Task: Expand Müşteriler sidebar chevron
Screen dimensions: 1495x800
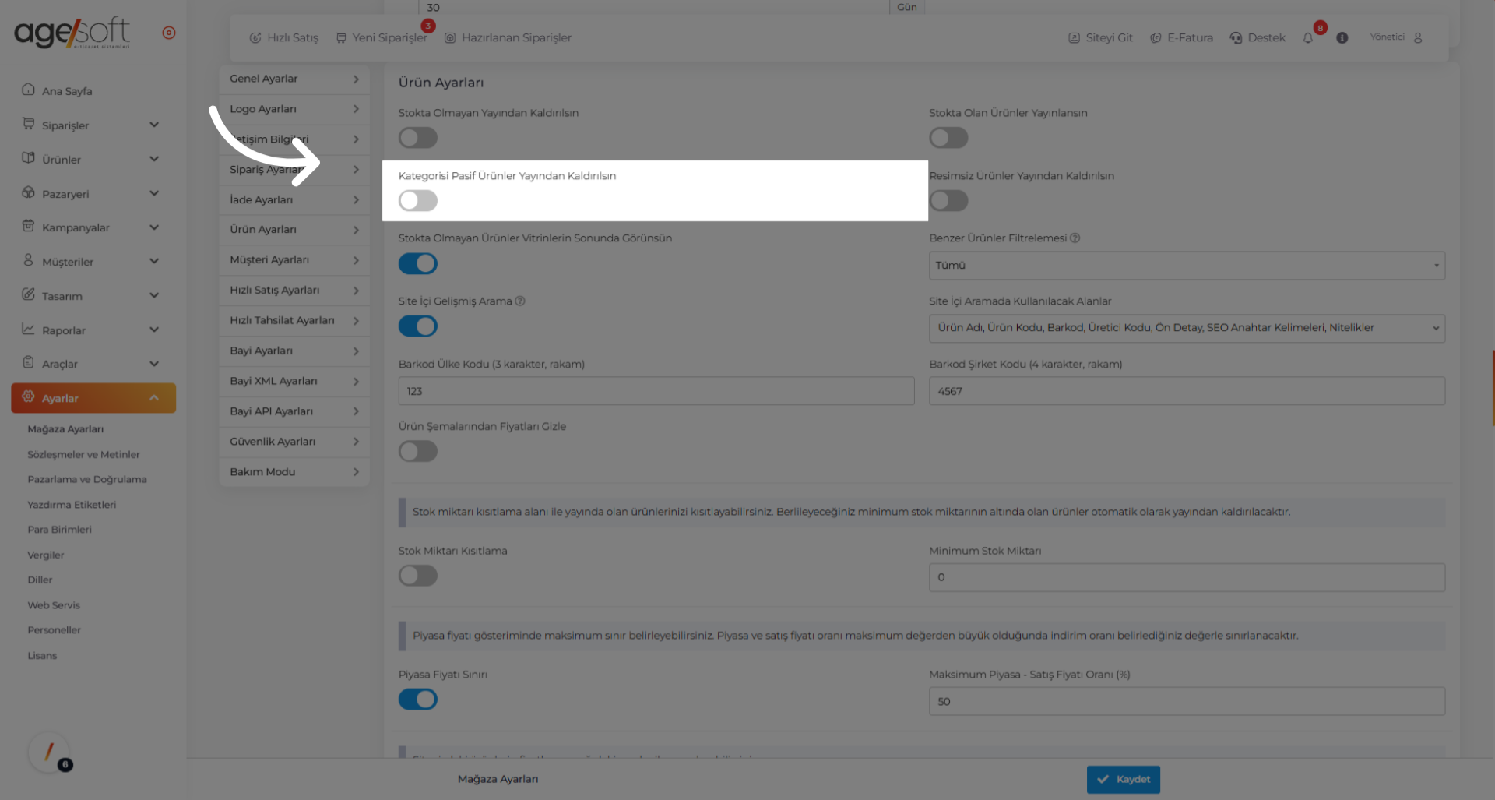Action: point(154,261)
